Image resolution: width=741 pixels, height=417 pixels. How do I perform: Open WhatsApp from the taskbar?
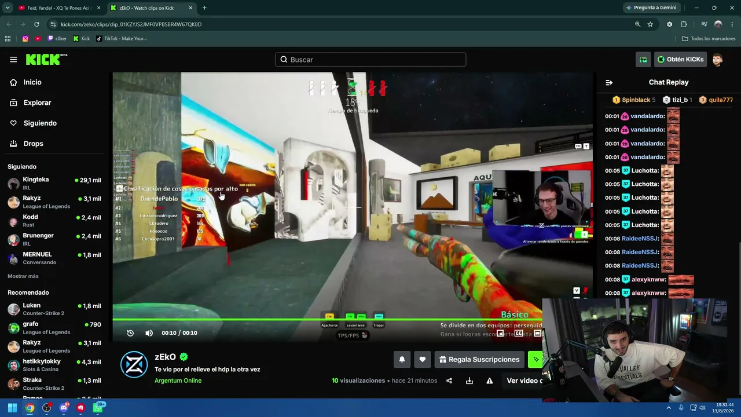click(x=98, y=408)
